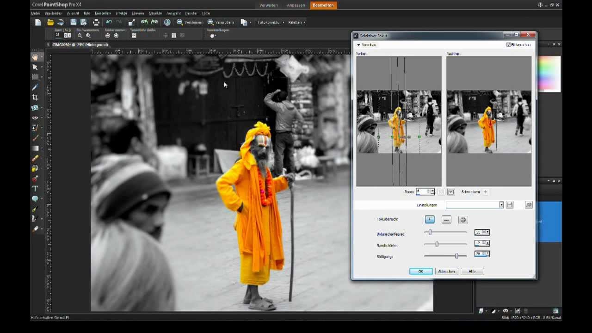The width and height of the screenshot is (592, 333).
Task: Open the Bearbeiten menu
Action: 53,13
